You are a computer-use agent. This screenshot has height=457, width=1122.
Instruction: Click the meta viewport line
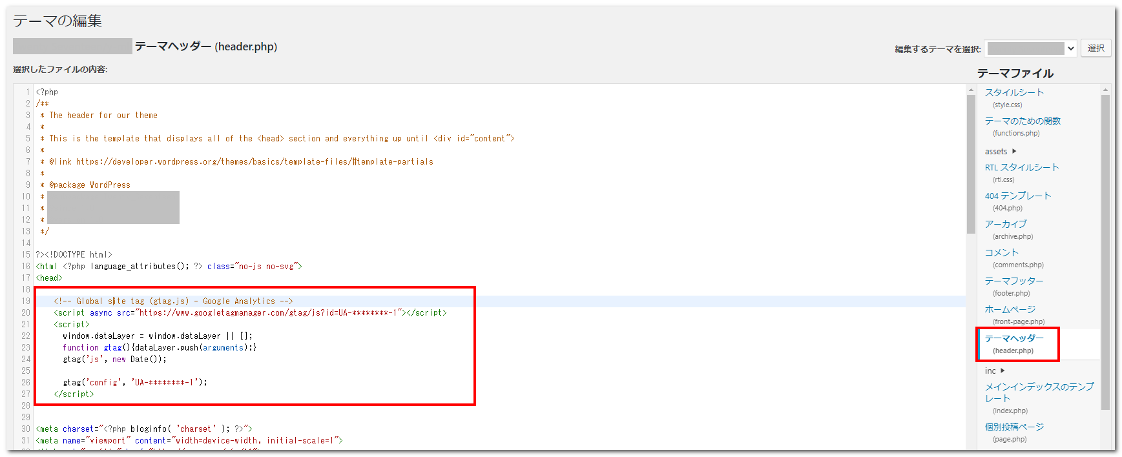point(189,441)
